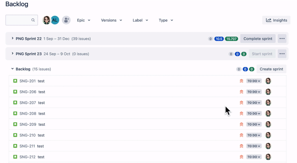Click the add people icon
Screen dimensions: 297x163
pos(66,20)
